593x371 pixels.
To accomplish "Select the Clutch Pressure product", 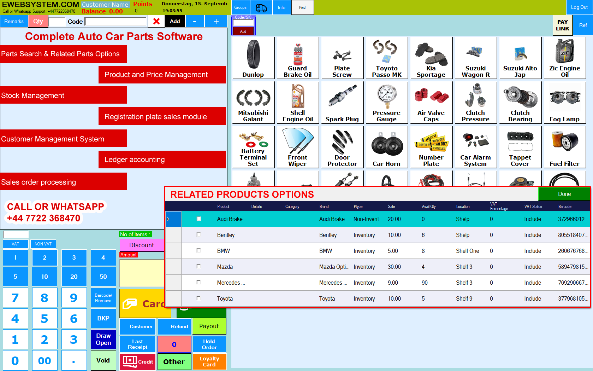I will coord(476,102).
